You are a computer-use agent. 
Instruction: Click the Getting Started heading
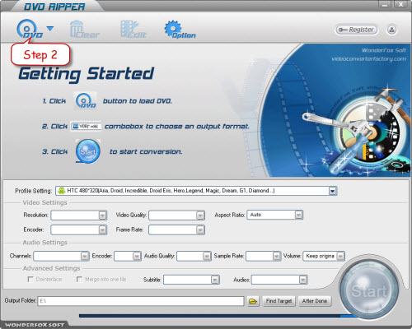point(87,74)
